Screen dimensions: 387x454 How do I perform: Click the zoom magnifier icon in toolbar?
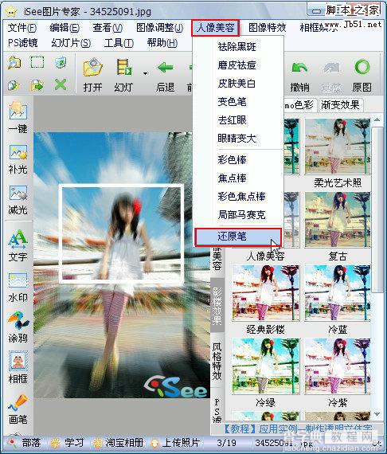click(14, 63)
